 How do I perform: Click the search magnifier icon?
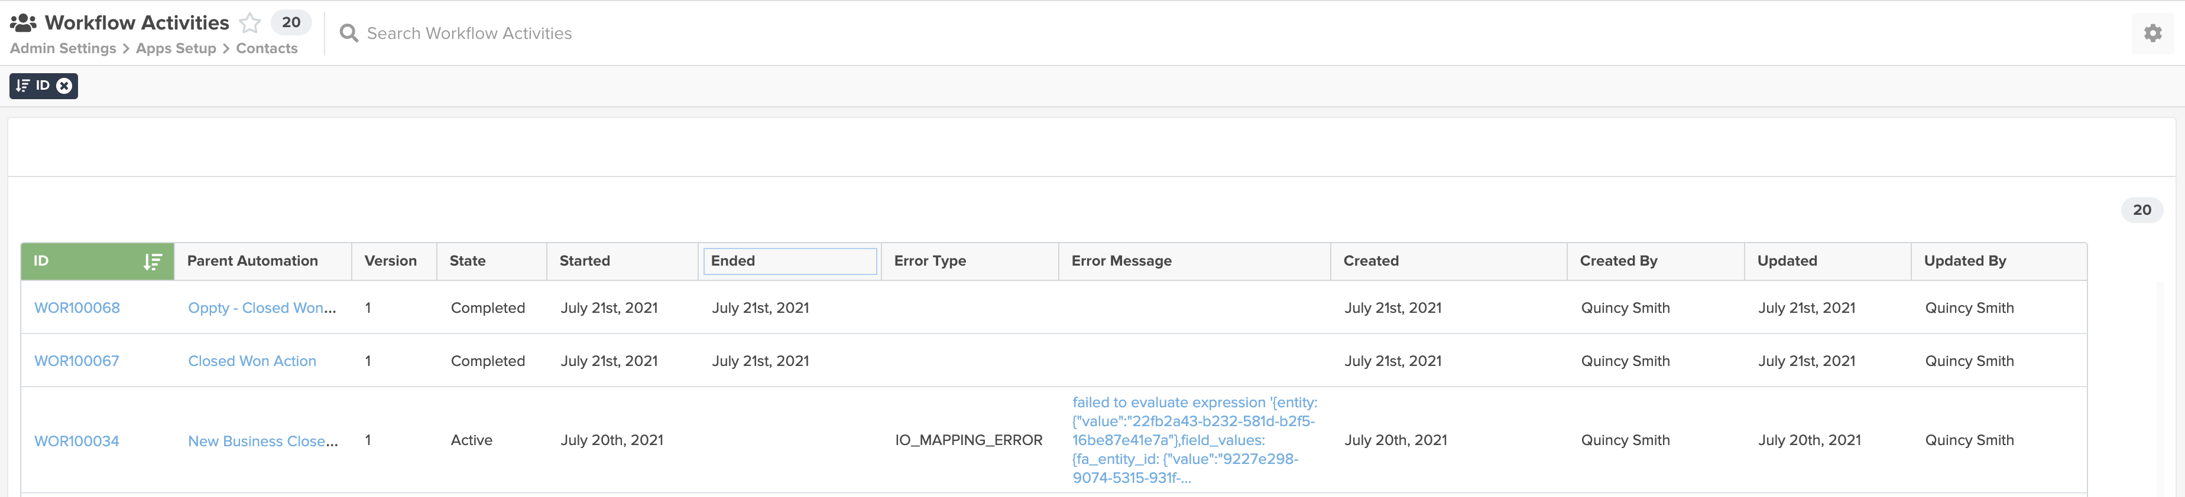coord(349,33)
